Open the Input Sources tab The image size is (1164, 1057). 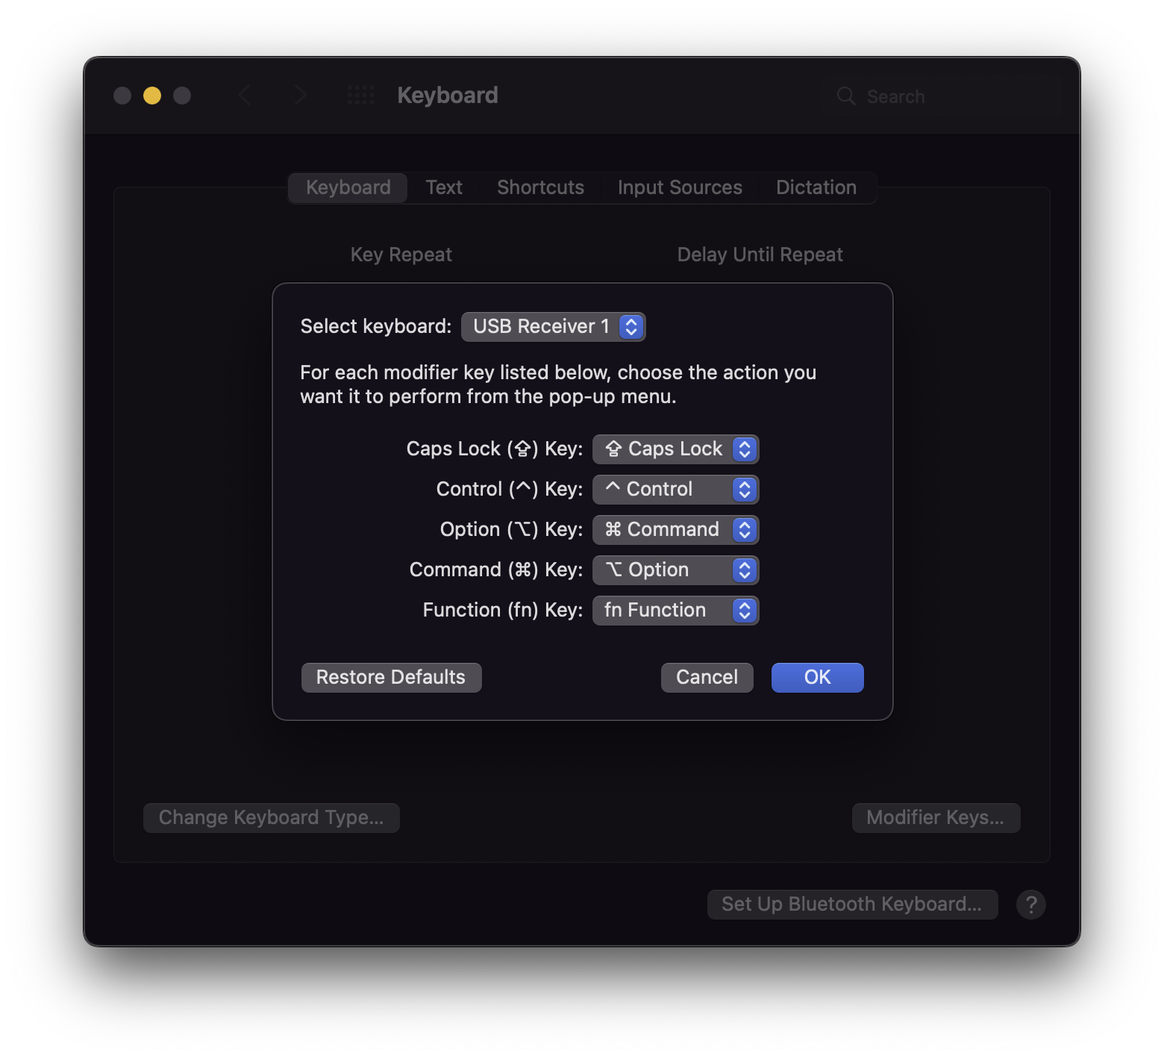(x=679, y=187)
